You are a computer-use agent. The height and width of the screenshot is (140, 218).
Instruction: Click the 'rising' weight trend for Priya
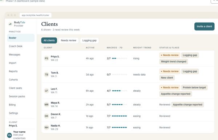(x=136, y=58)
